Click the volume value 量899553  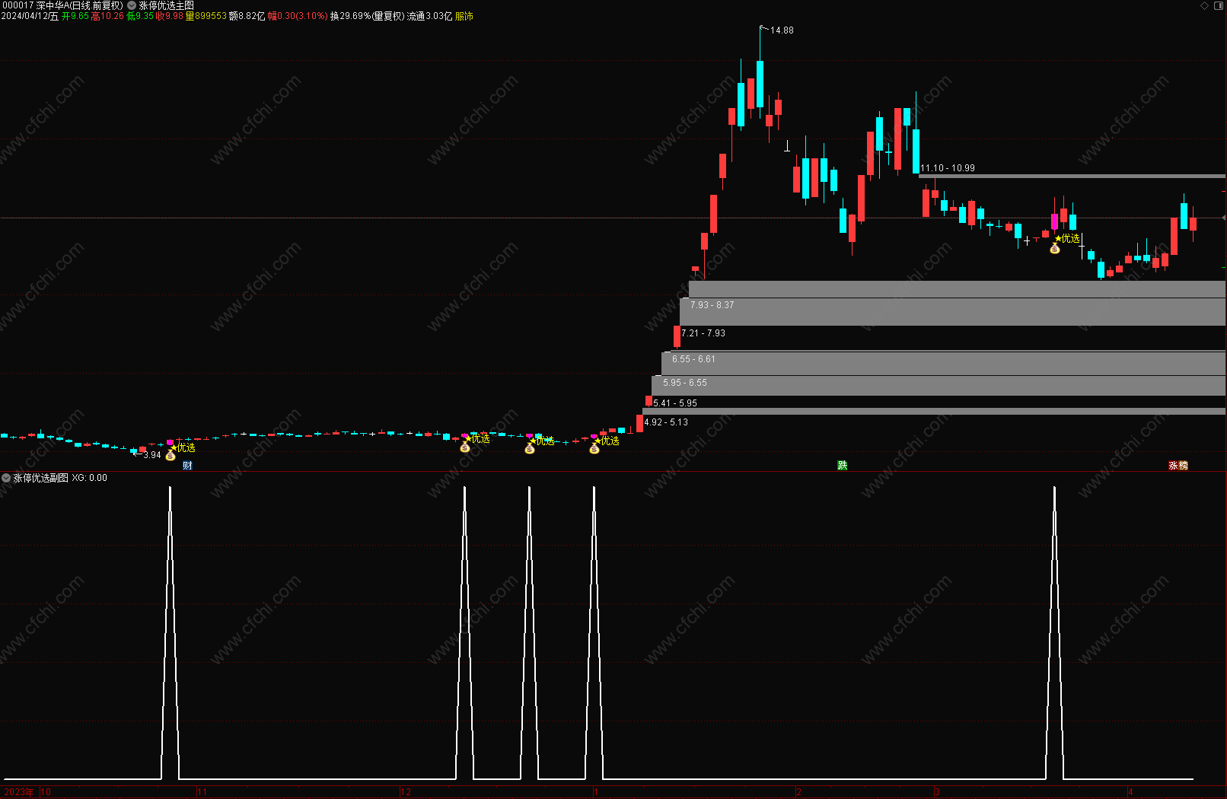[206, 16]
